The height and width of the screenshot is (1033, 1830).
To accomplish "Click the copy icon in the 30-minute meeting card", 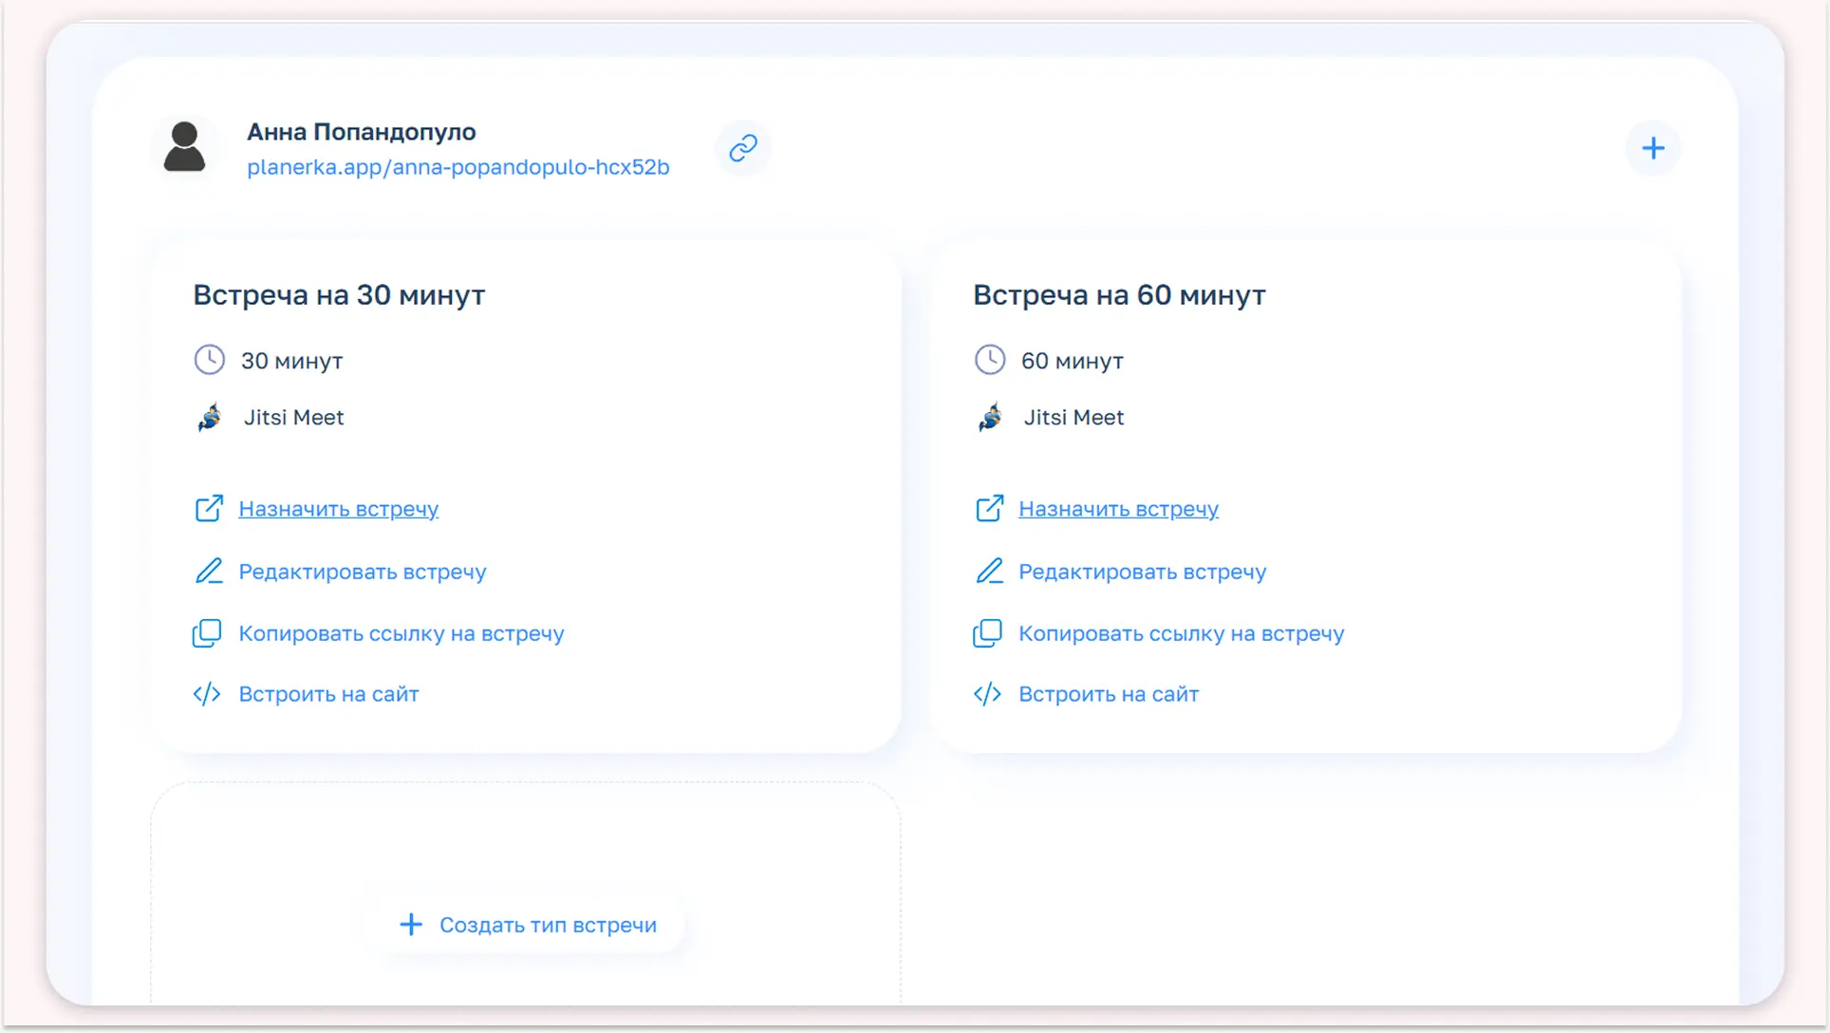I will pos(207,633).
